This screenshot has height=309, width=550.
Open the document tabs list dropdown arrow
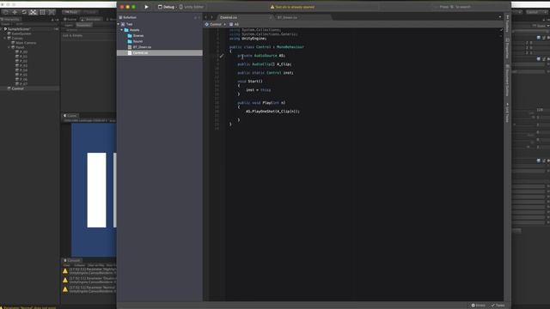500,17
